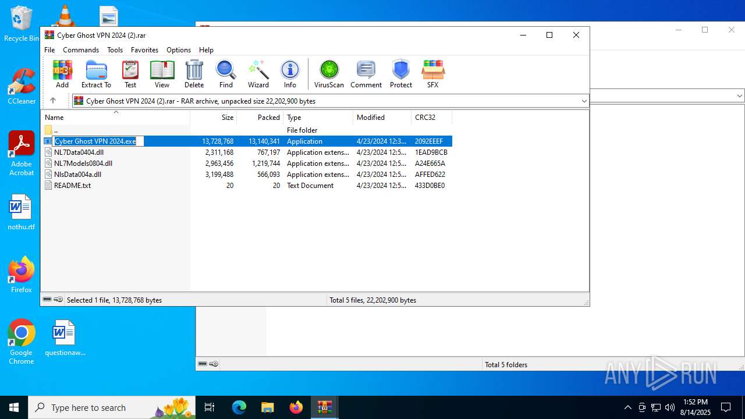
Task: Click the WinRAR title bar app icon
Action: click(x=49, y=35)
